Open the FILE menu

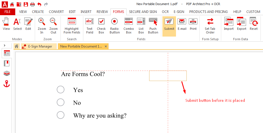tap(8, 12)
